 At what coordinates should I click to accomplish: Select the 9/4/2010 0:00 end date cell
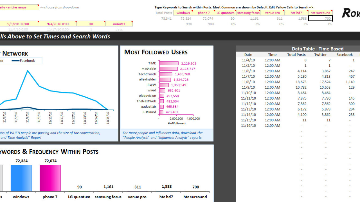[58, 24]
